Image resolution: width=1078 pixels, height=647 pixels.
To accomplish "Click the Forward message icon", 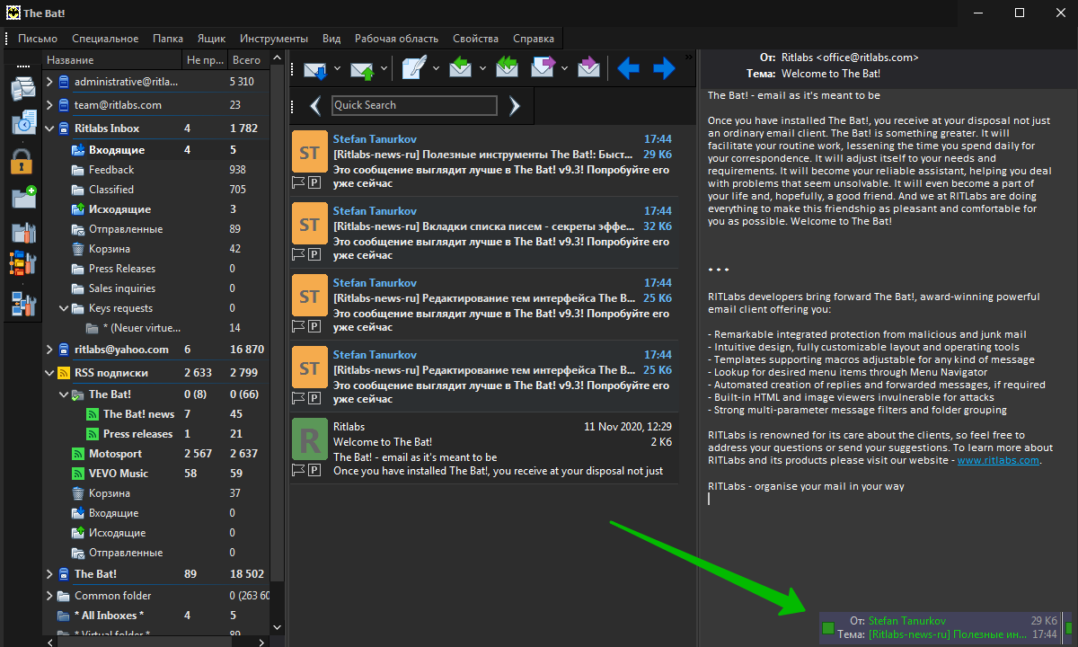I will pos(543,68).
